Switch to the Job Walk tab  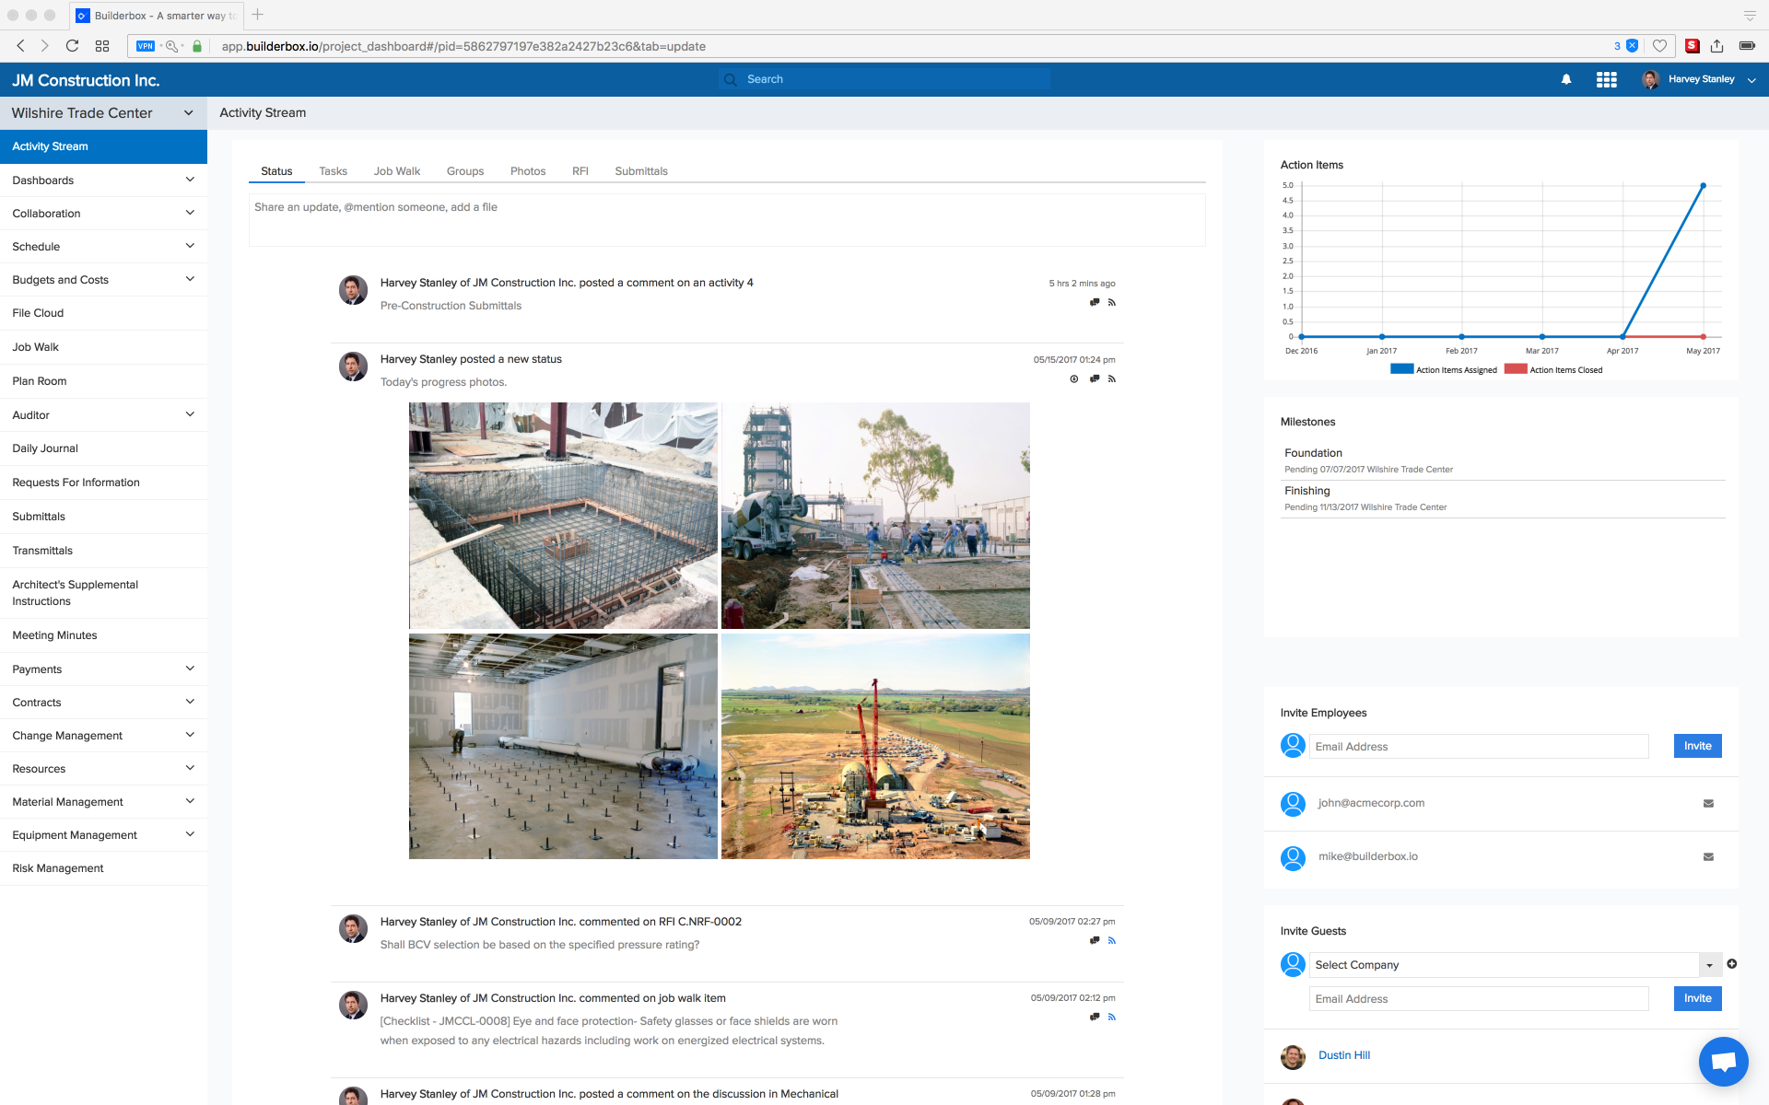point(396,171)
